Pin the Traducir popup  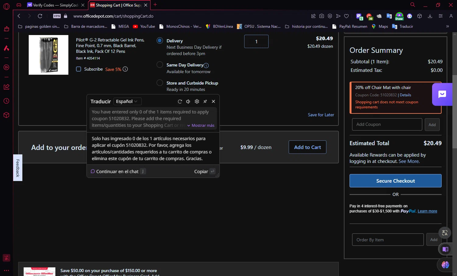click(205, 101)
